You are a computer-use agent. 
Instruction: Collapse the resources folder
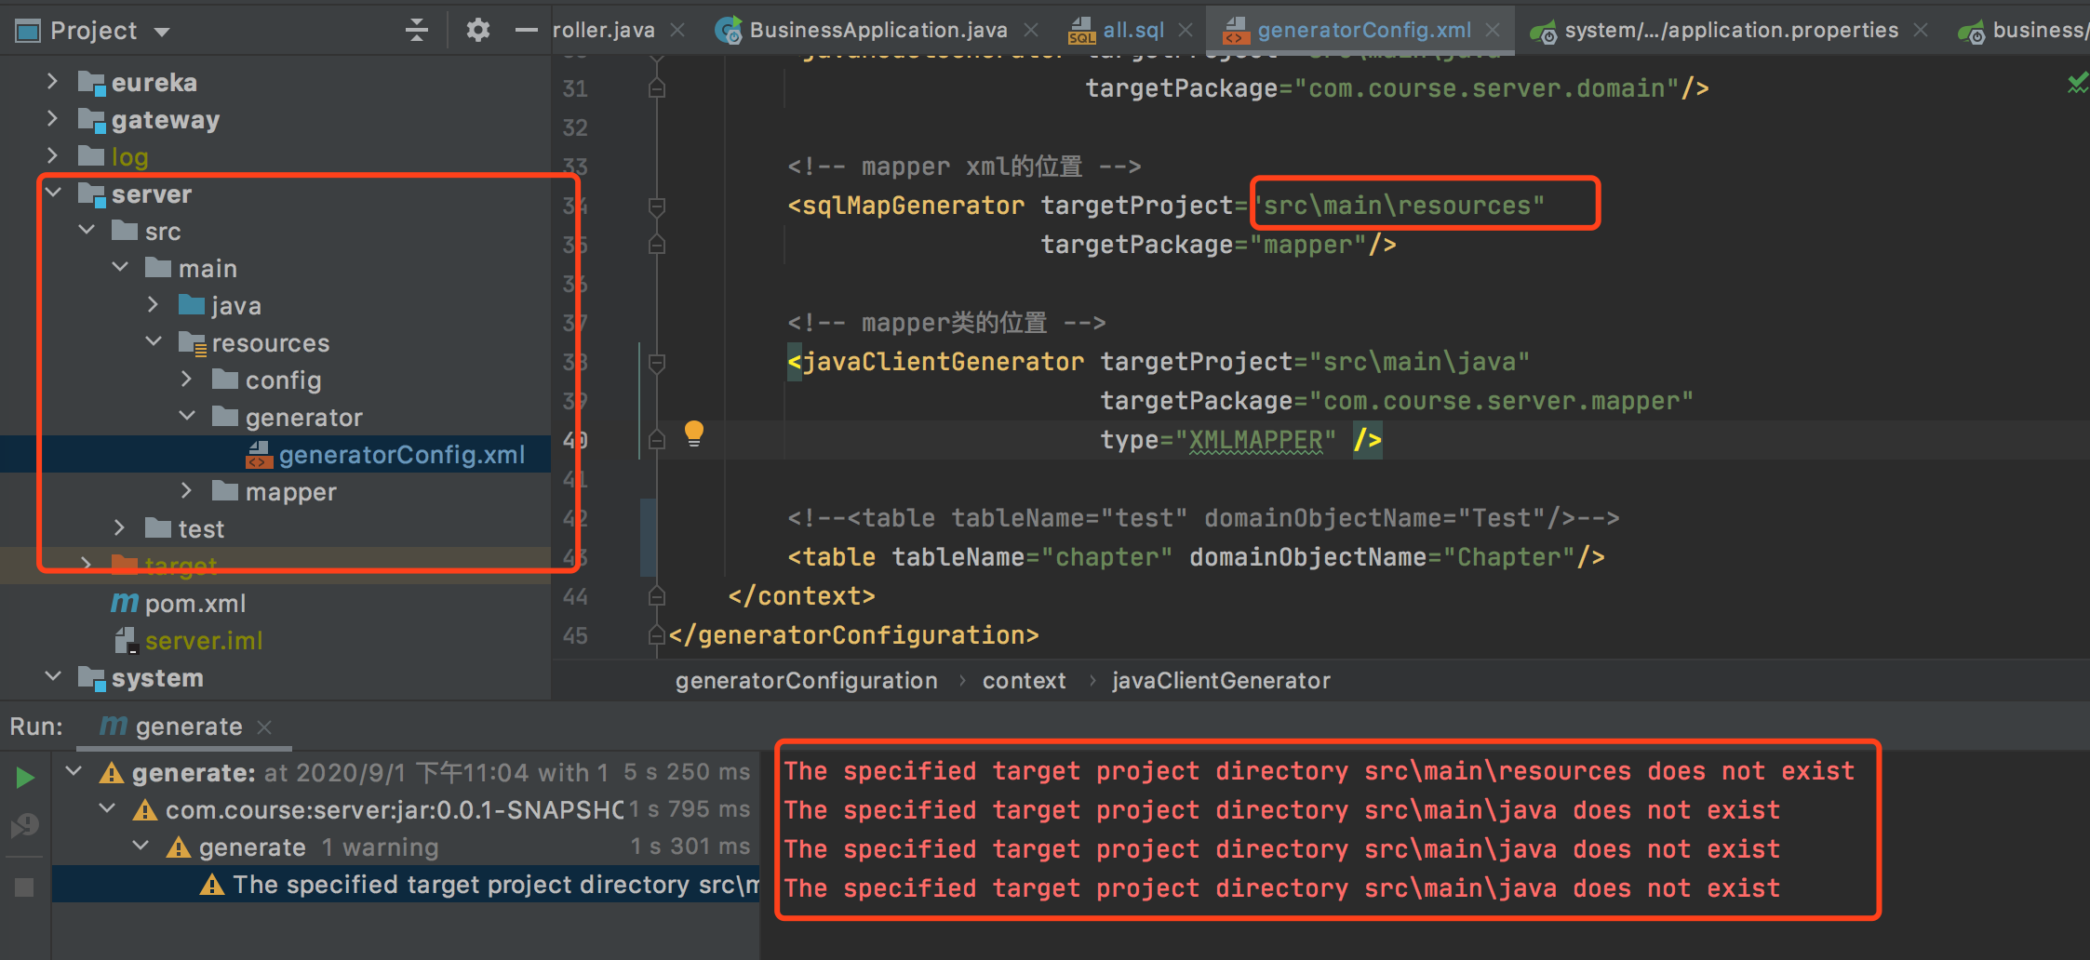click(x=154, y=342)
